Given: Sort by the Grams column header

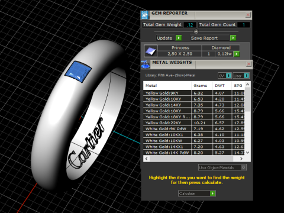Looking at the screenshot, I should click(x=202, y=86).
